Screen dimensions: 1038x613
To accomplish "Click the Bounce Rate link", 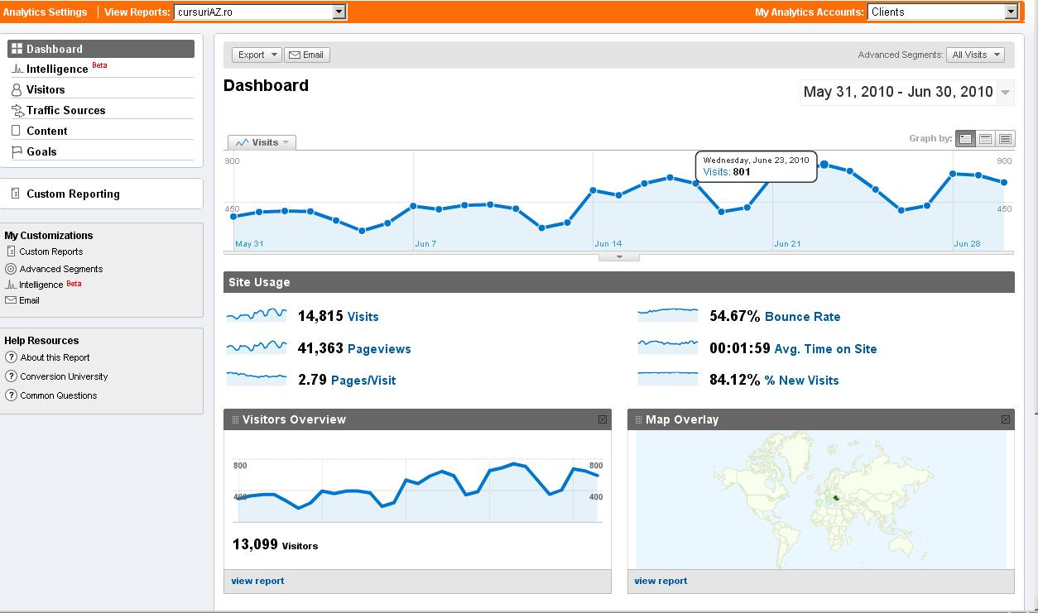I will (802, 317).
